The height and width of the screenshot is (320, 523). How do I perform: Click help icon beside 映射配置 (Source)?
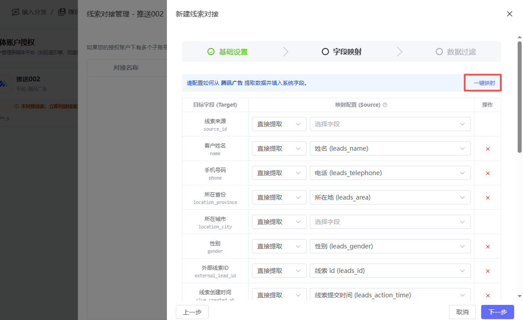[385, 105]
